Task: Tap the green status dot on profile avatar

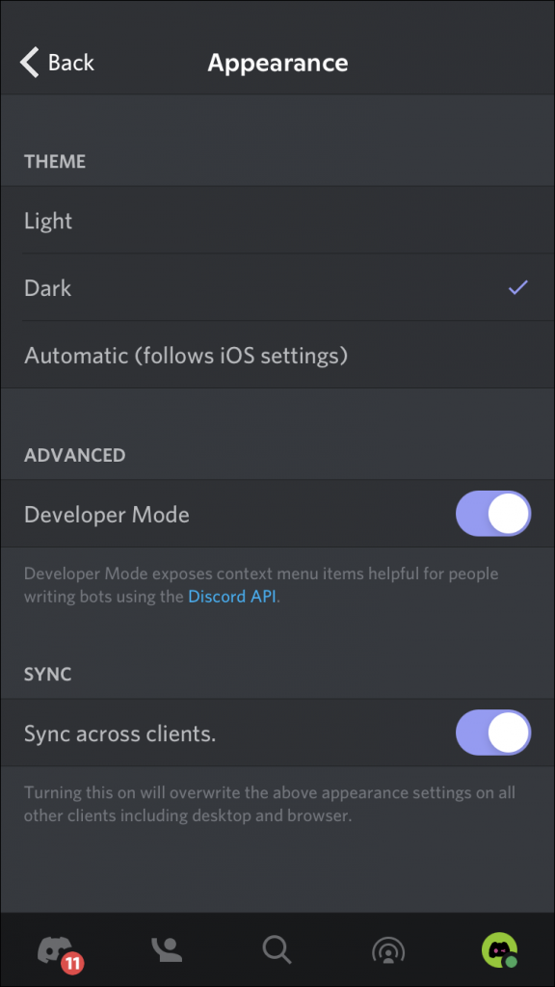Action: click(511, 962)
